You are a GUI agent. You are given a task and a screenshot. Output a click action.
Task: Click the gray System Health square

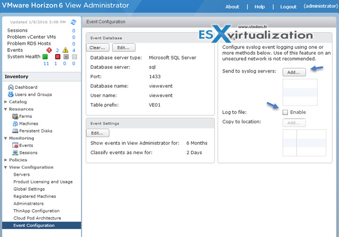click(x=66, y=57)
